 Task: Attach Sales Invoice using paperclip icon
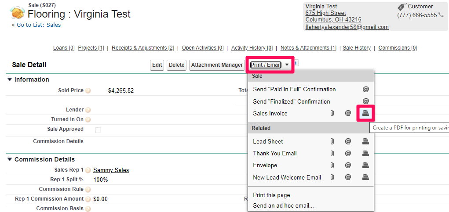(x=332, y=113)
